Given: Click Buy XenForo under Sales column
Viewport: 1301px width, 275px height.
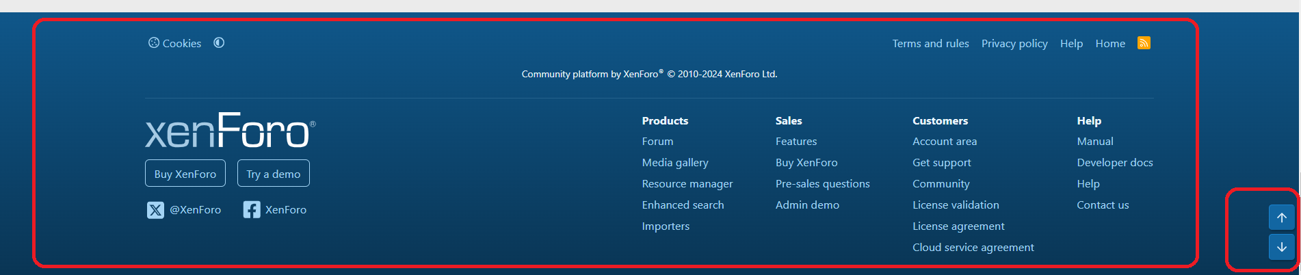Looking at the screenshot, I should [x=806, y=162].
